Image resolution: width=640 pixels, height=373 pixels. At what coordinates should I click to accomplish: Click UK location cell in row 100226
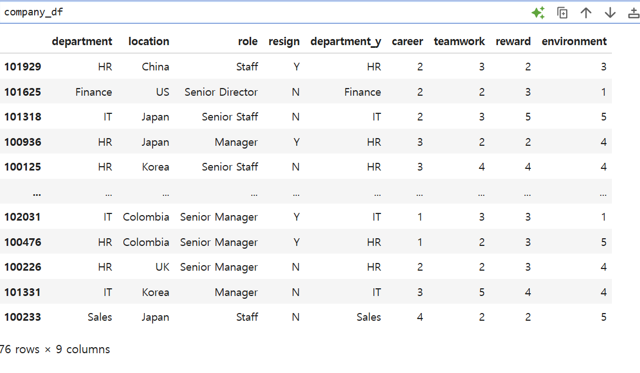(x=162, y=267)
